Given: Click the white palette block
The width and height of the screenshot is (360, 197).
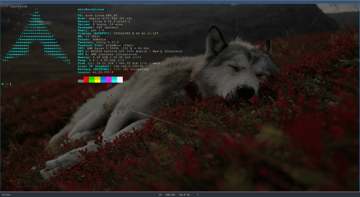Looking at the screenshot, I should click(120, 80).
